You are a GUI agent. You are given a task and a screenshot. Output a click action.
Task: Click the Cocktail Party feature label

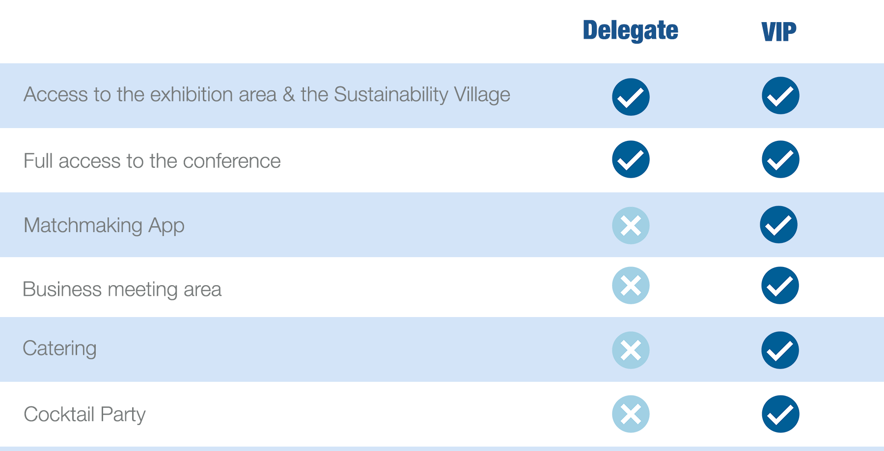coord(84,414)
